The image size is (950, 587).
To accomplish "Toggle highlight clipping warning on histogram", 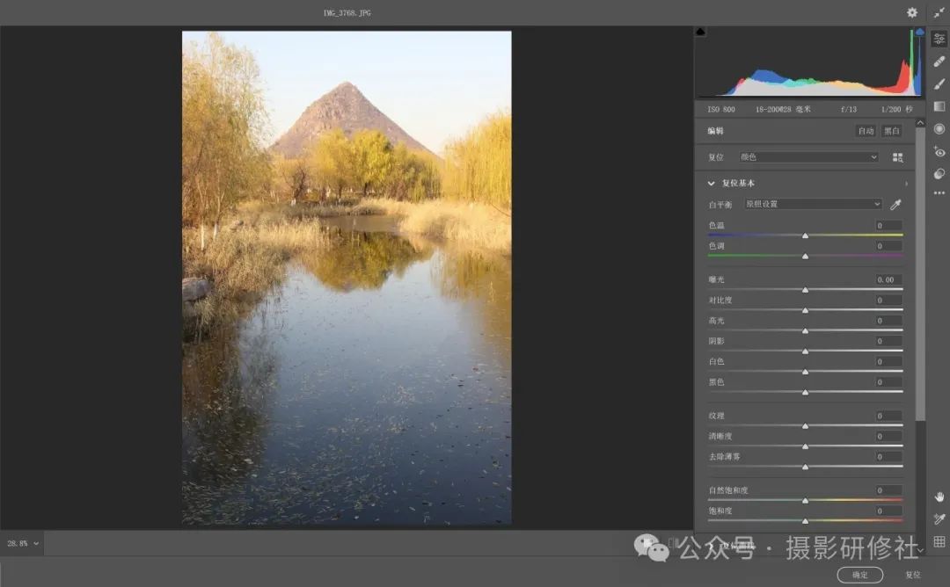I will click(x=920, y=32).
